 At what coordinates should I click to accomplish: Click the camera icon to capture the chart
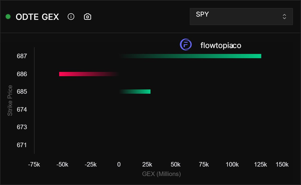(87, 17)
